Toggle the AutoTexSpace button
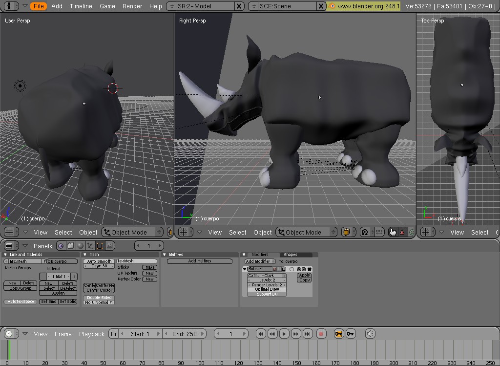This screenshot has width=500, height=366. pyautogui.click(x=21, y=301)
